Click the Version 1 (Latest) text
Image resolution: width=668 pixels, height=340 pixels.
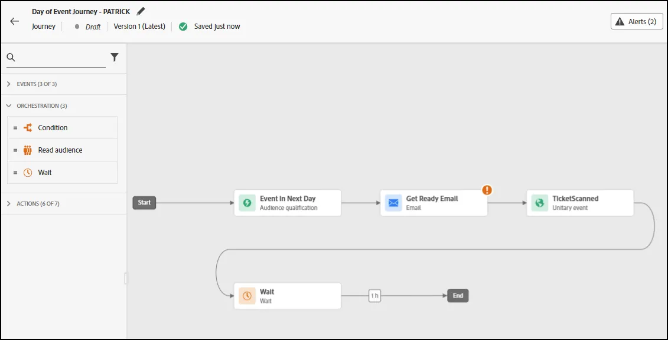point(139,27)
